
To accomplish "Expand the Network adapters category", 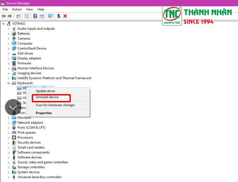I will [9, 123].
